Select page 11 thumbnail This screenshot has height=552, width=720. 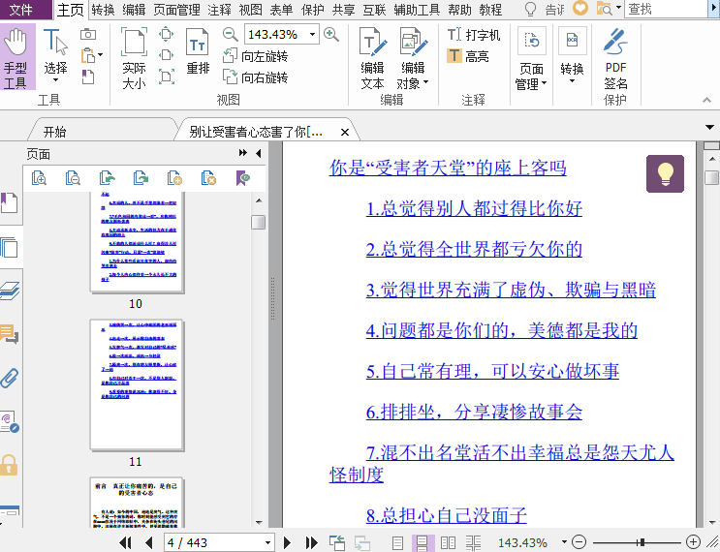[x=137, y=385]
